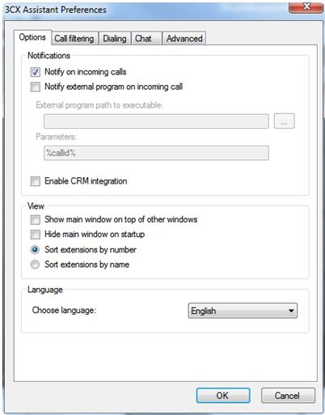Open the Call filtering tab
This screenshot has height=415, width=325.
74,39
